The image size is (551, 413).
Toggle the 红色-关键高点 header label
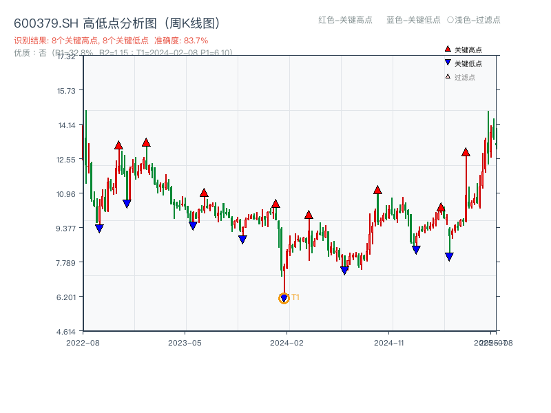click(x=345, y=20)
